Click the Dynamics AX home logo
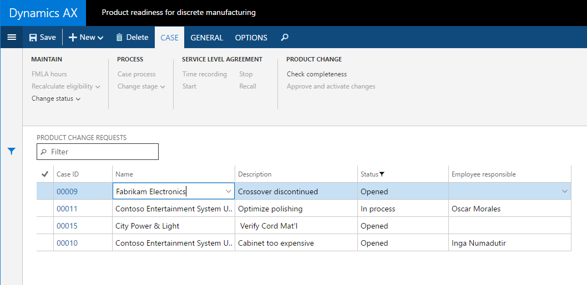 [43, 13]
